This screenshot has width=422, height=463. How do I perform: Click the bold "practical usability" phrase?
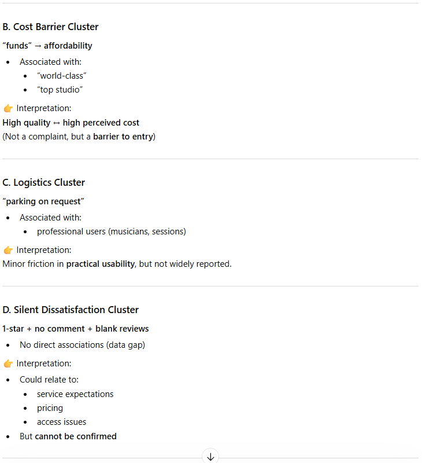[x=100, y=264]
